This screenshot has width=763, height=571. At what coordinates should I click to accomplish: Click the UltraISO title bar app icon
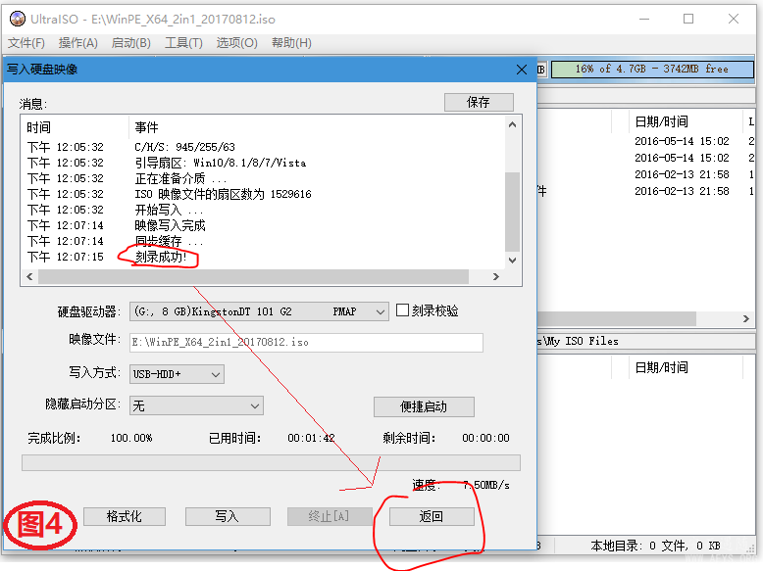[18, 19]
